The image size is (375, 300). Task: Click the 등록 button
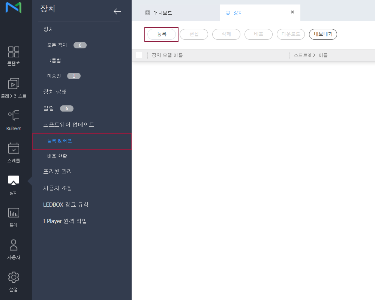161,34
